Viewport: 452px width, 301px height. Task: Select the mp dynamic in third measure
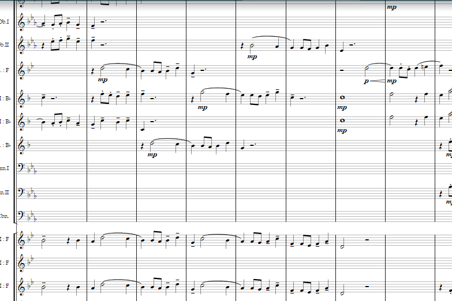click(x=152, y=155)
